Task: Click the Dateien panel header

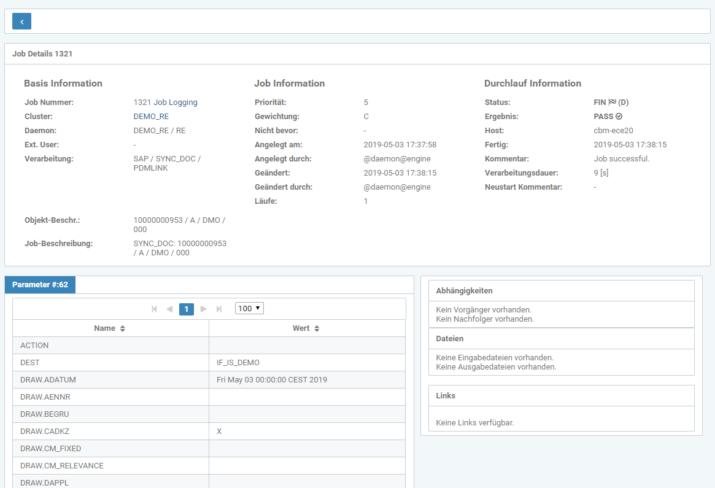Action: 561,339
